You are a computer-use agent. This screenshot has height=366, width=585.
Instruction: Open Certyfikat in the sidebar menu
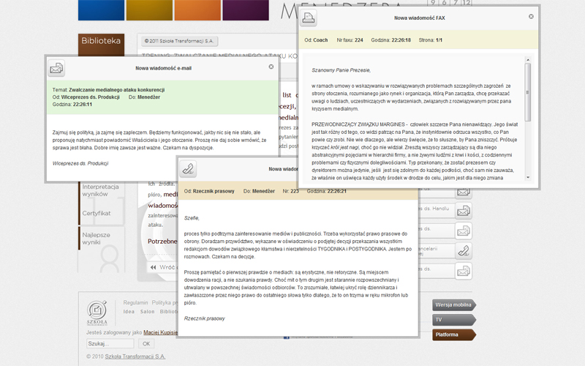click(97, 213)
